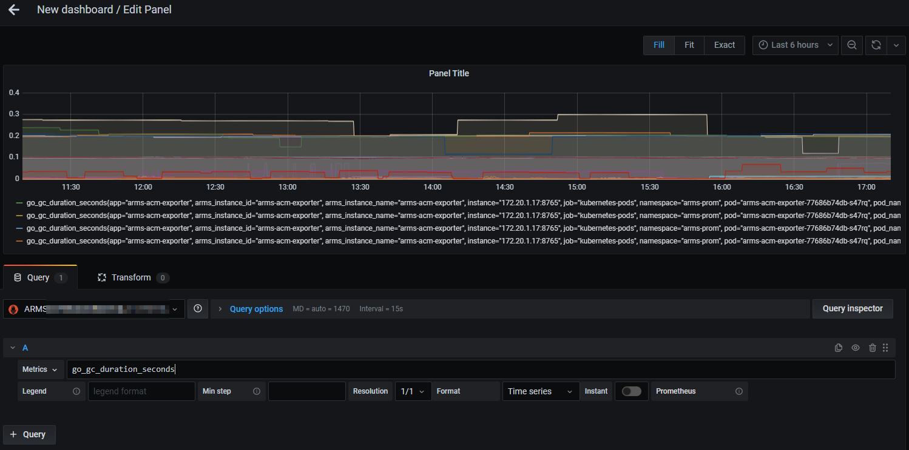Open the Query inspector
The image size is (909, 450).
(853, 309)
